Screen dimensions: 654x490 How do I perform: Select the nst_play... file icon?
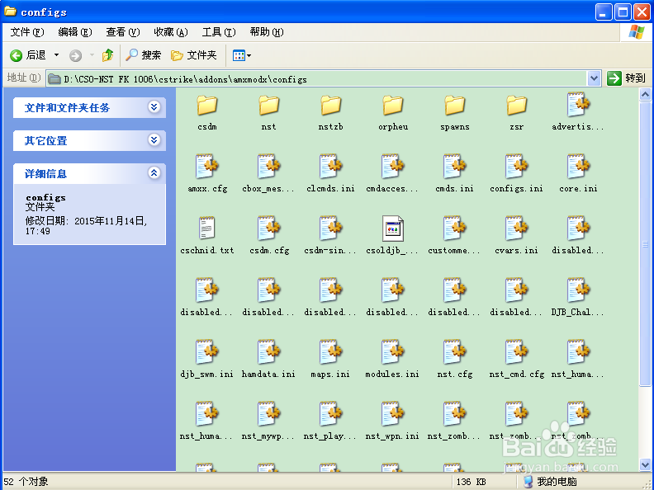331,414
